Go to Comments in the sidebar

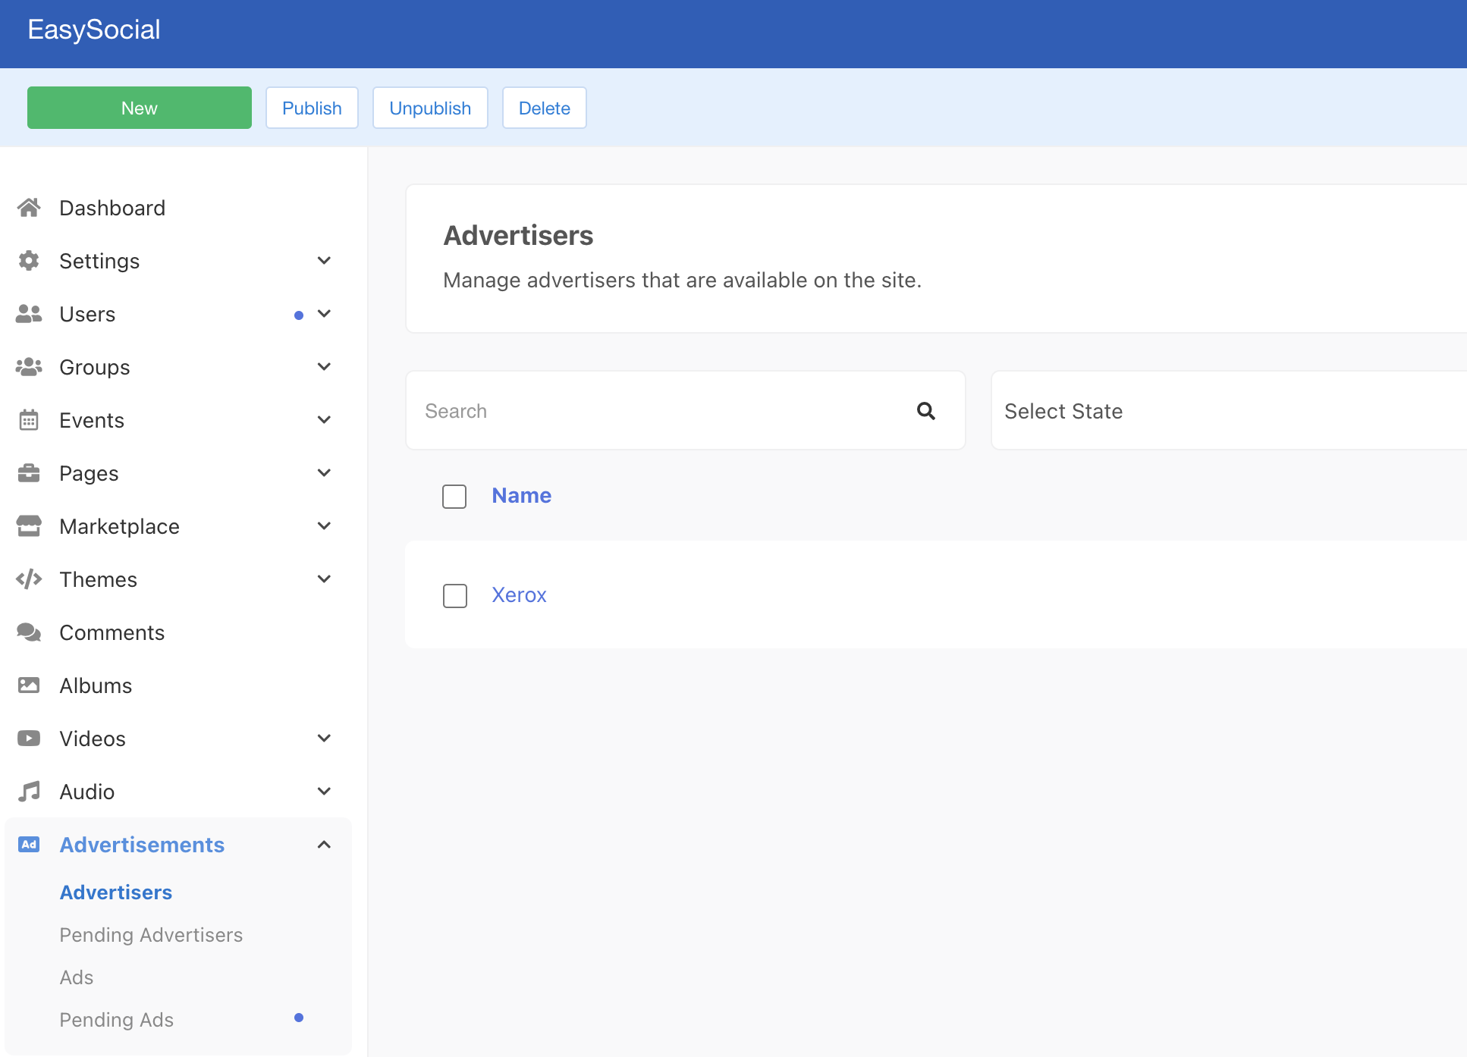point(112,632)
